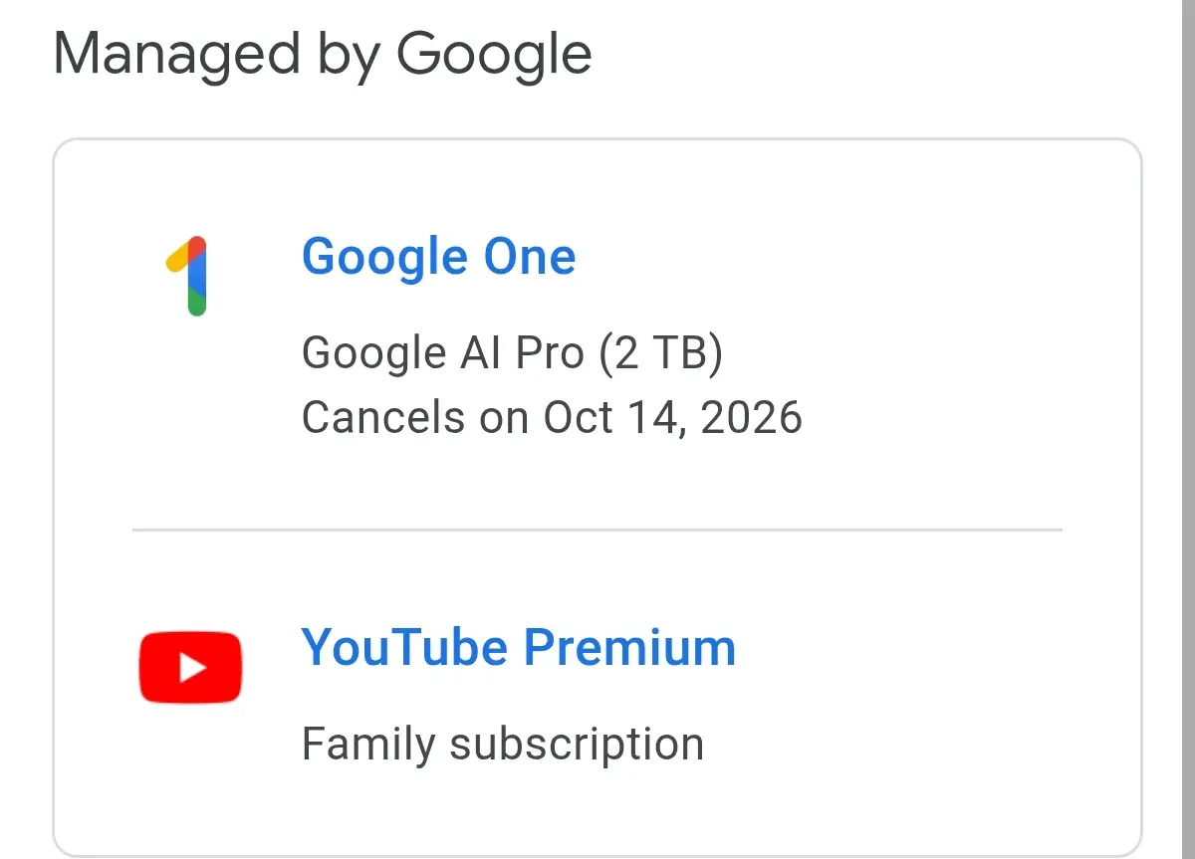Click the red YouTube logo icon
This screenshot has height=859, width=1195.
[x=190, y=667]
